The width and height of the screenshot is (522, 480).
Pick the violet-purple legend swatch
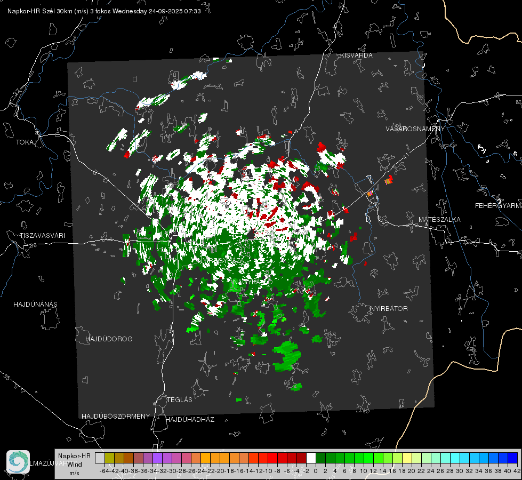coord(157,458)
